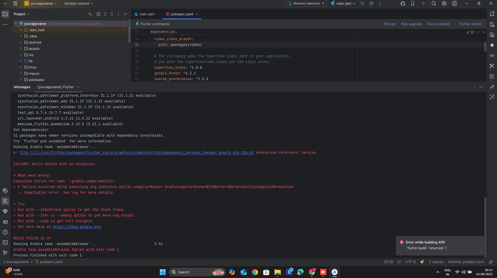This screenshot has width=497, height=278.
Task: Open IDE settings gear icon
Action: point(444,4)
